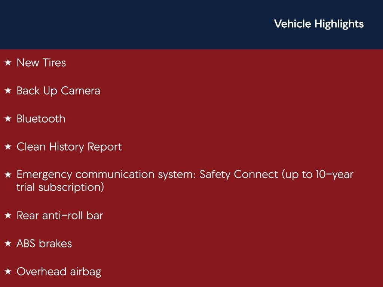
Task: Click the Back Up Camera item
Action: [x=58, y=91]
